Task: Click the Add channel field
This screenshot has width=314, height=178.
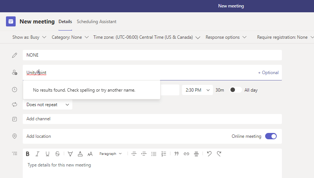Action: coord(152,119)
